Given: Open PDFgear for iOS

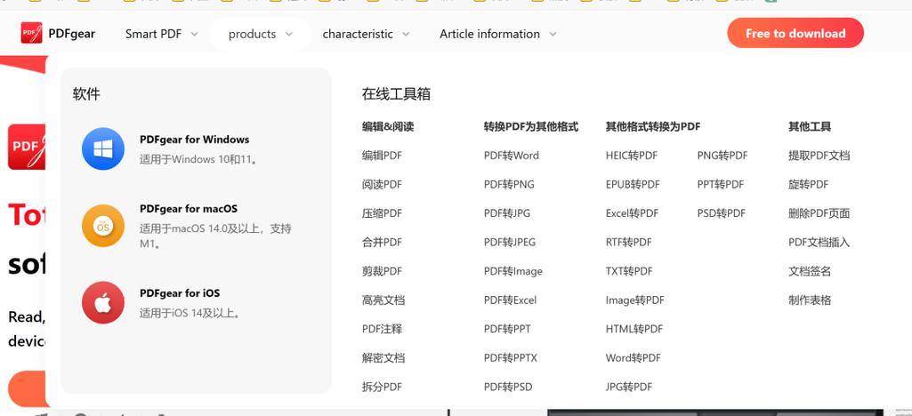Looking at the screenshot, I should 180,293.
